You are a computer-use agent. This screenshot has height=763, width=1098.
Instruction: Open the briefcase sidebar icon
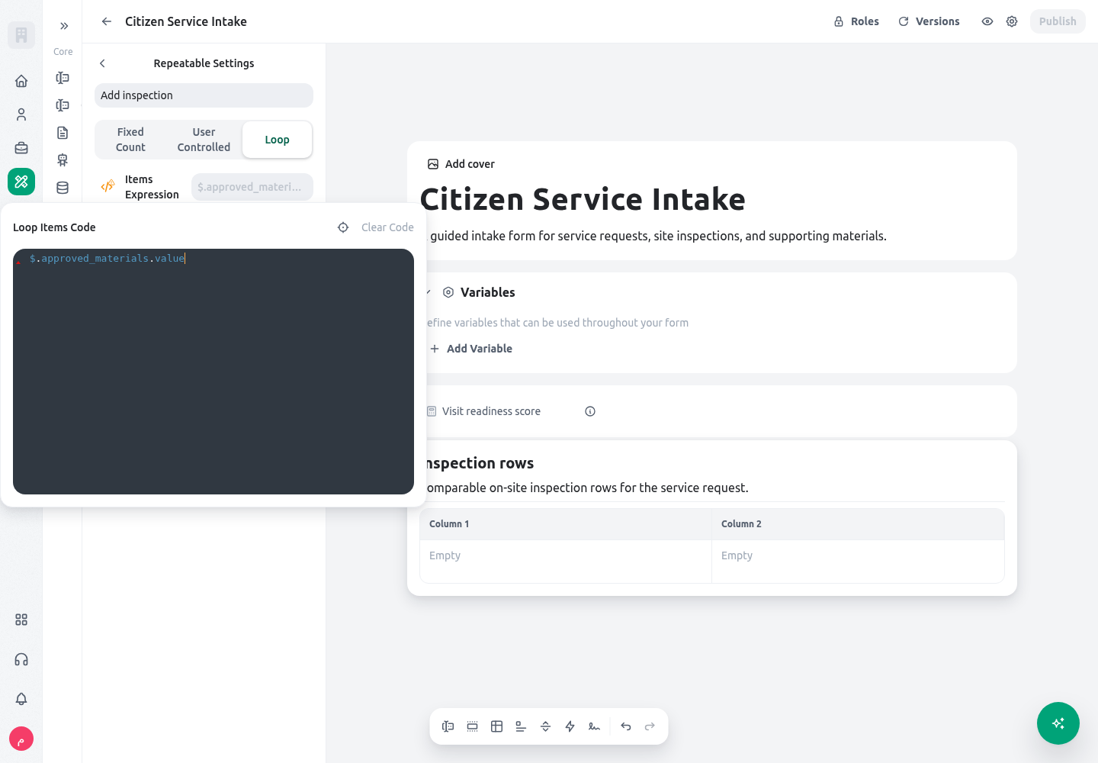coord(21,148)
